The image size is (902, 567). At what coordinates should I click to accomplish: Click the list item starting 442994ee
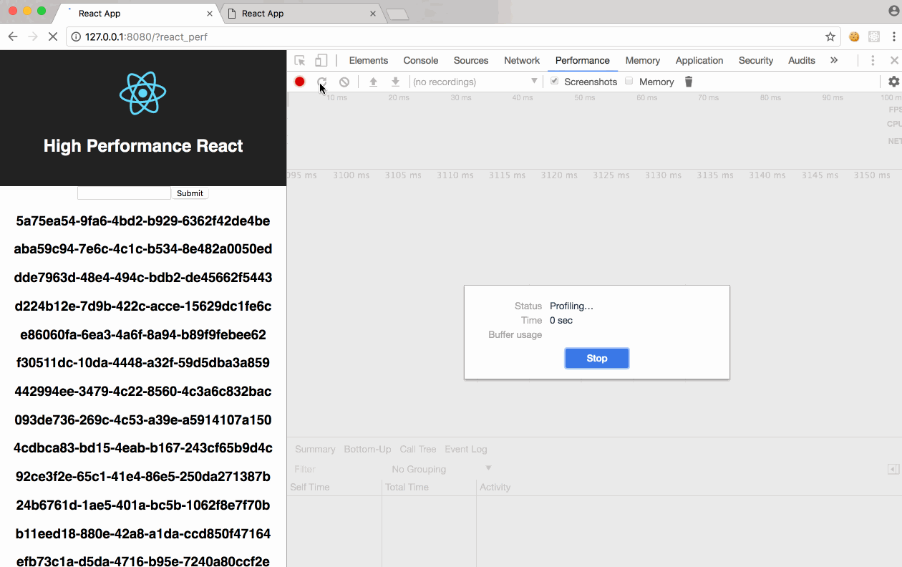click(x=143, y=391)
